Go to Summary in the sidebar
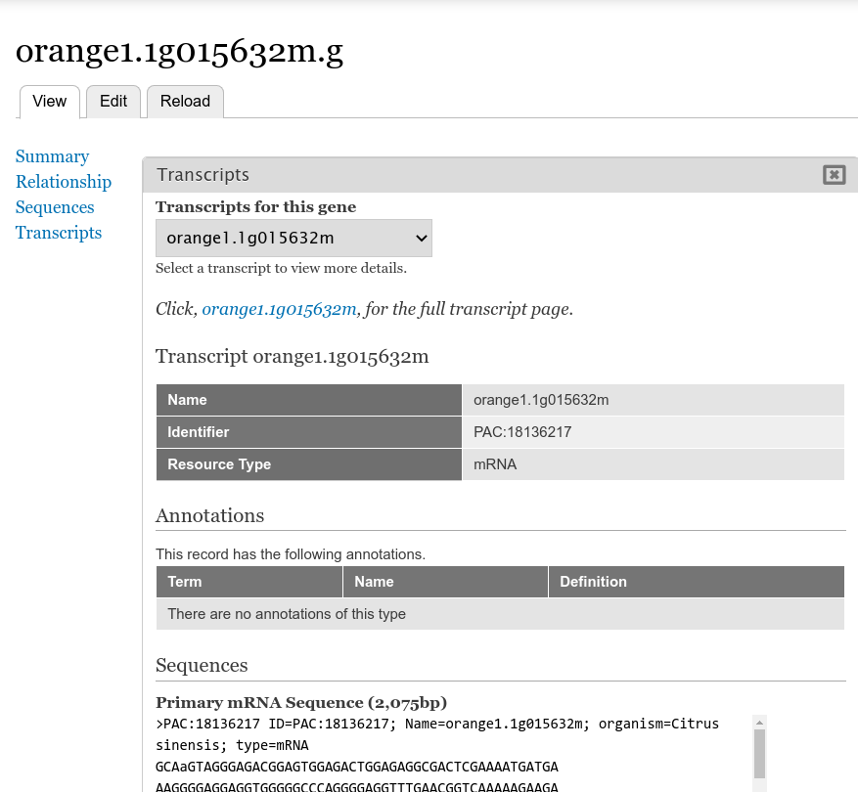The height and width of the screenshot is (792, 858). [53, 156]
